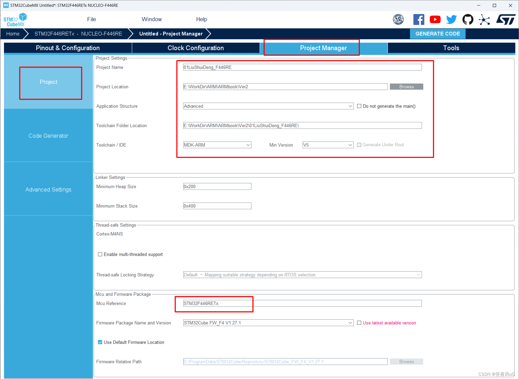Click the STM32CubeMX logo icon
The height and width of the screenshot is (379, 519).
coord(15,20)
